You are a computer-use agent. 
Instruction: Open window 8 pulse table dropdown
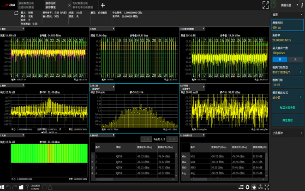(x=114, y=135)
